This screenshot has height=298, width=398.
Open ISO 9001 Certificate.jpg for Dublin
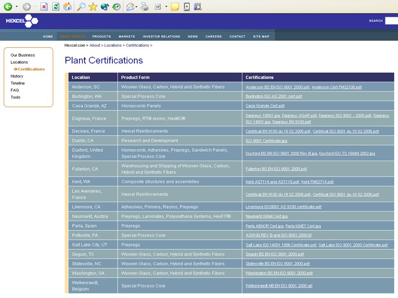(266, 141)
